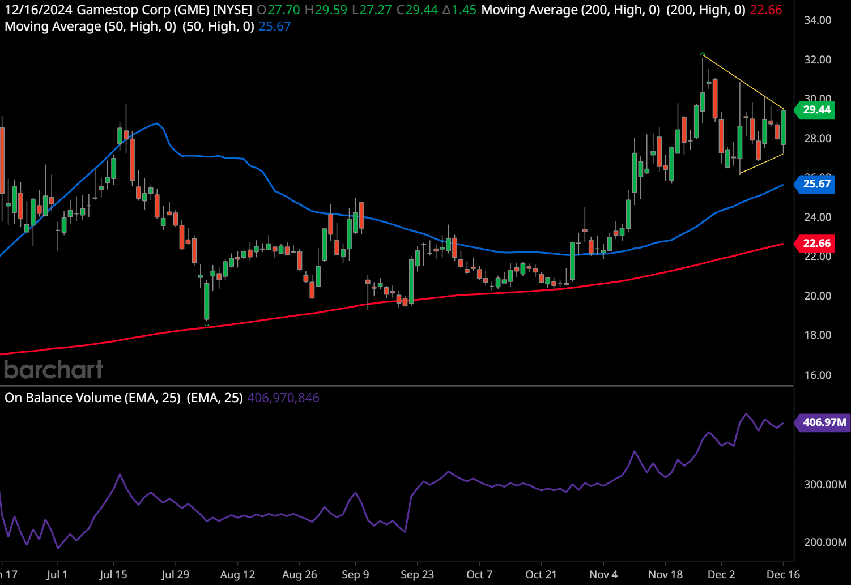Click the 34.00 price axis label
This screenshot has height=585, width=851.
point(818,20)
